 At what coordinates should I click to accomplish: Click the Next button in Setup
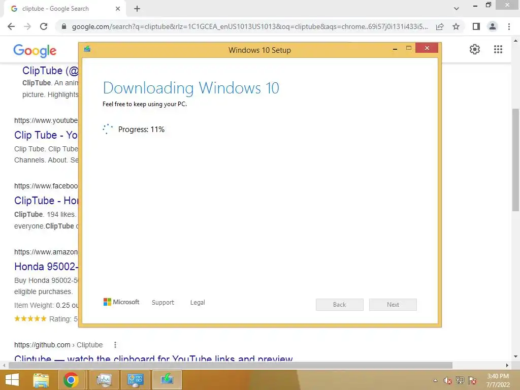coord(393,305)
